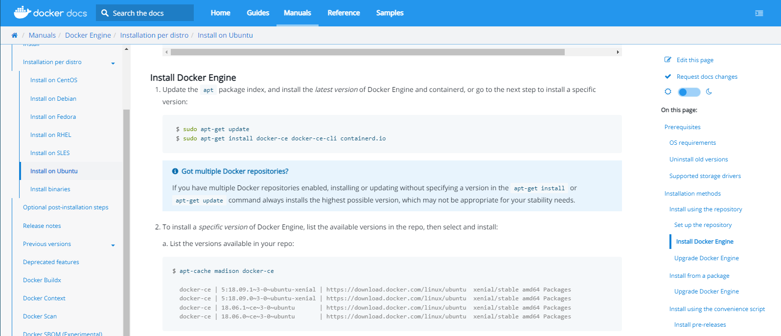The width and height of the screenshot is (781, 336).
Task: Jump to Installation methods section
Action: 692,194
